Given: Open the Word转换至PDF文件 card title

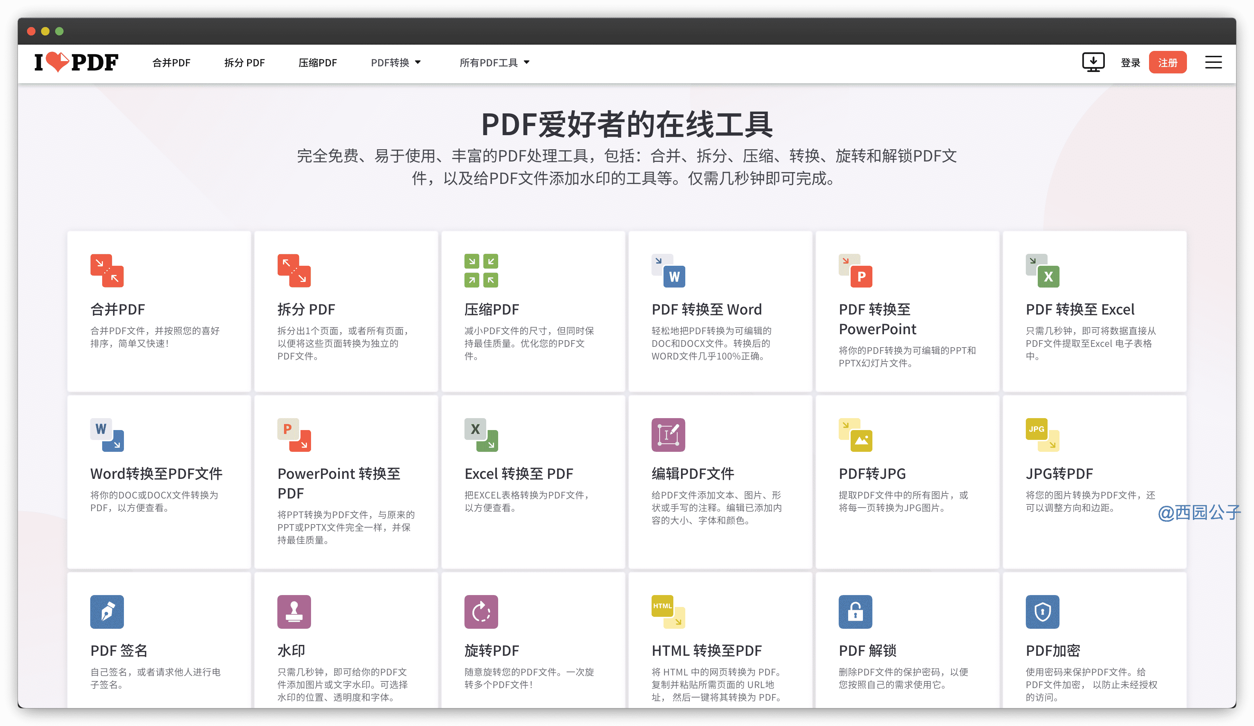Looking at the screenshot, I should tap(156, 474).
